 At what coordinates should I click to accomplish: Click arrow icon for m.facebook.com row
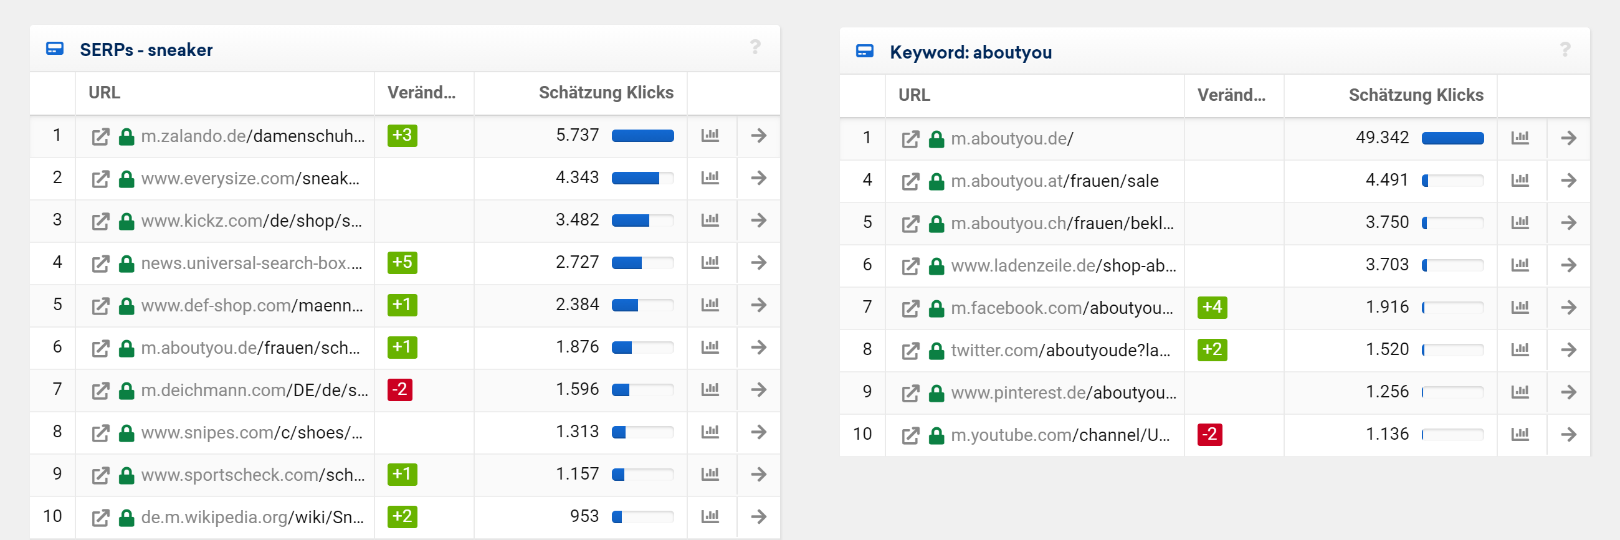click(x=1568, y=308)
